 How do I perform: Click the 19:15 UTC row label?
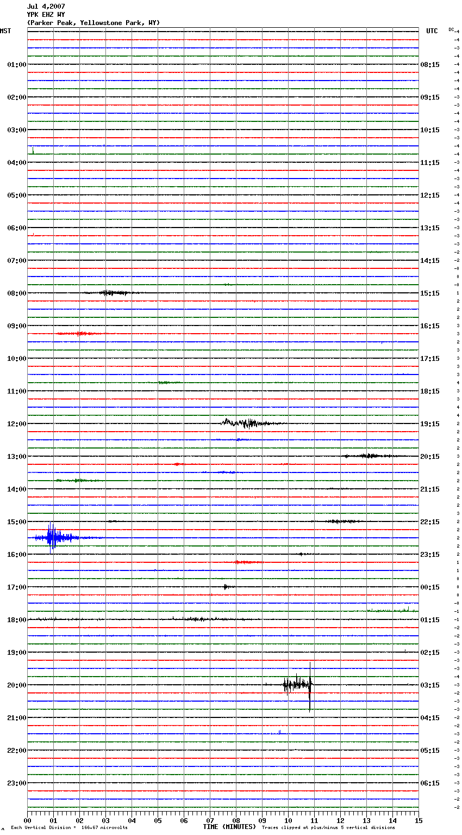pyautogui.click(x=430, y=424)
